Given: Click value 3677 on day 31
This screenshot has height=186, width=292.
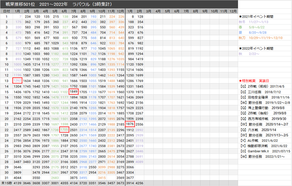Looking at the screenshot, I should point(130,178).
